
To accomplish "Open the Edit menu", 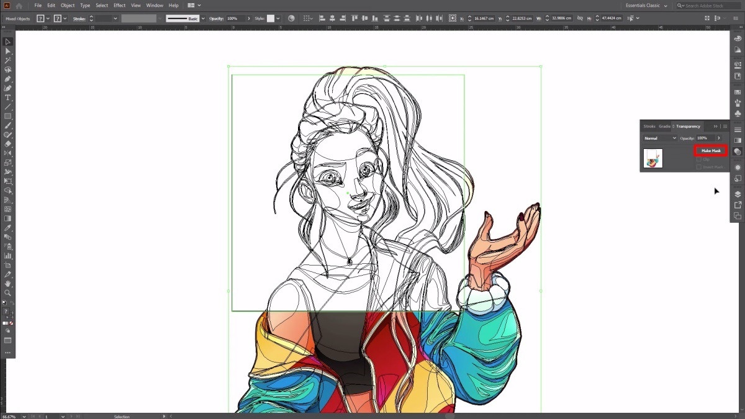I will pos(52,6).
